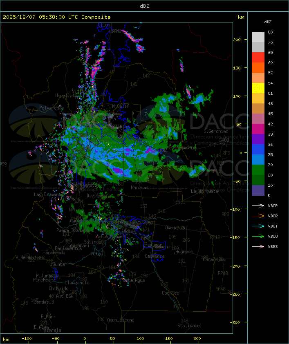This screenshot has height=344, width=289.
Task: Click the '-100' tick on the bottom axis
Action: [x=27, y=339]
